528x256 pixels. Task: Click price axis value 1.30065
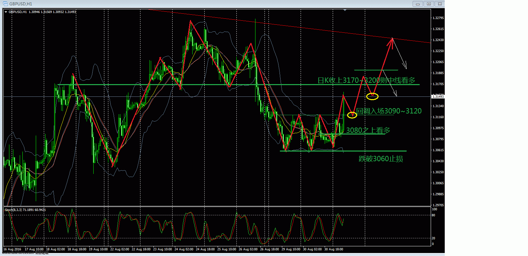[438, 183]
